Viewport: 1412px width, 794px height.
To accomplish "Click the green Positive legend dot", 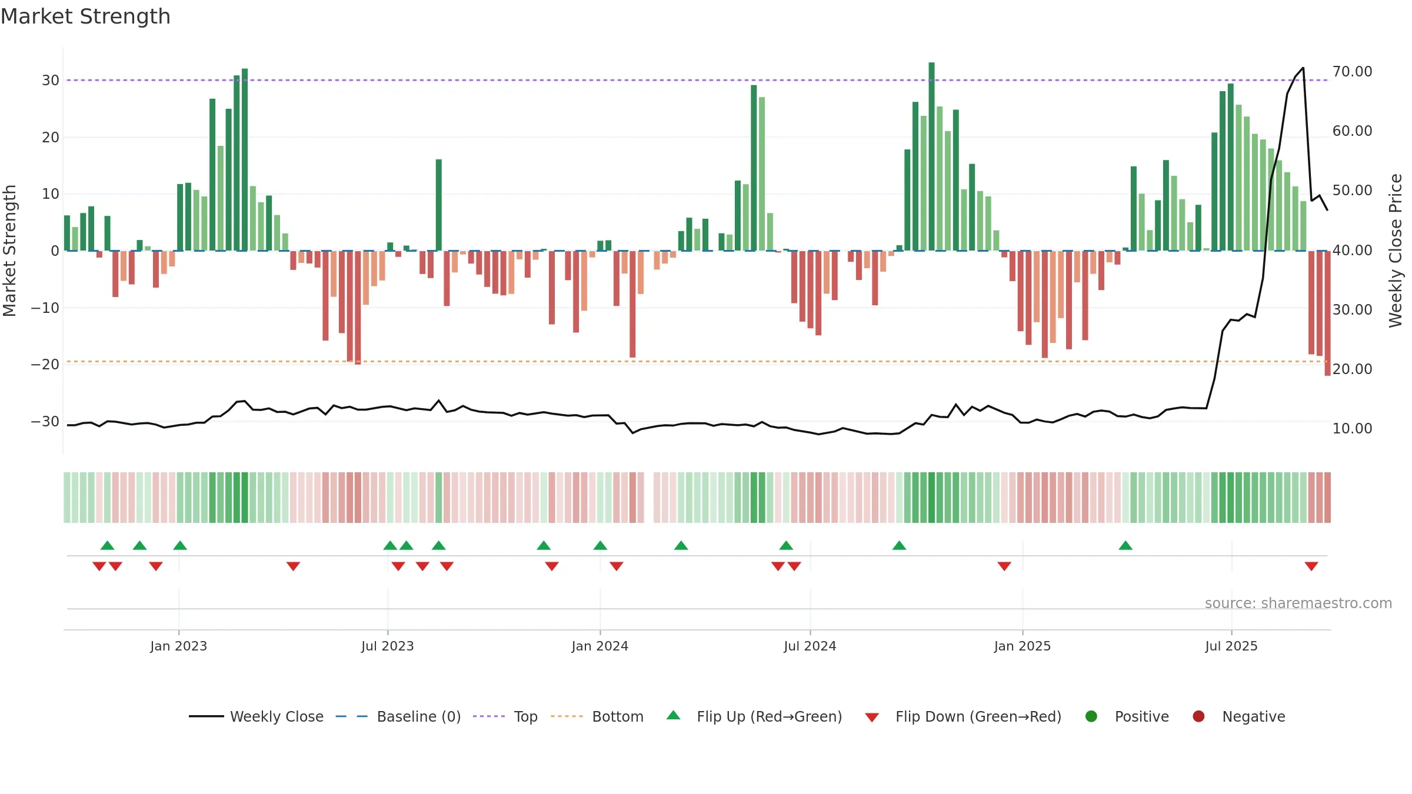I will 1091,716.
